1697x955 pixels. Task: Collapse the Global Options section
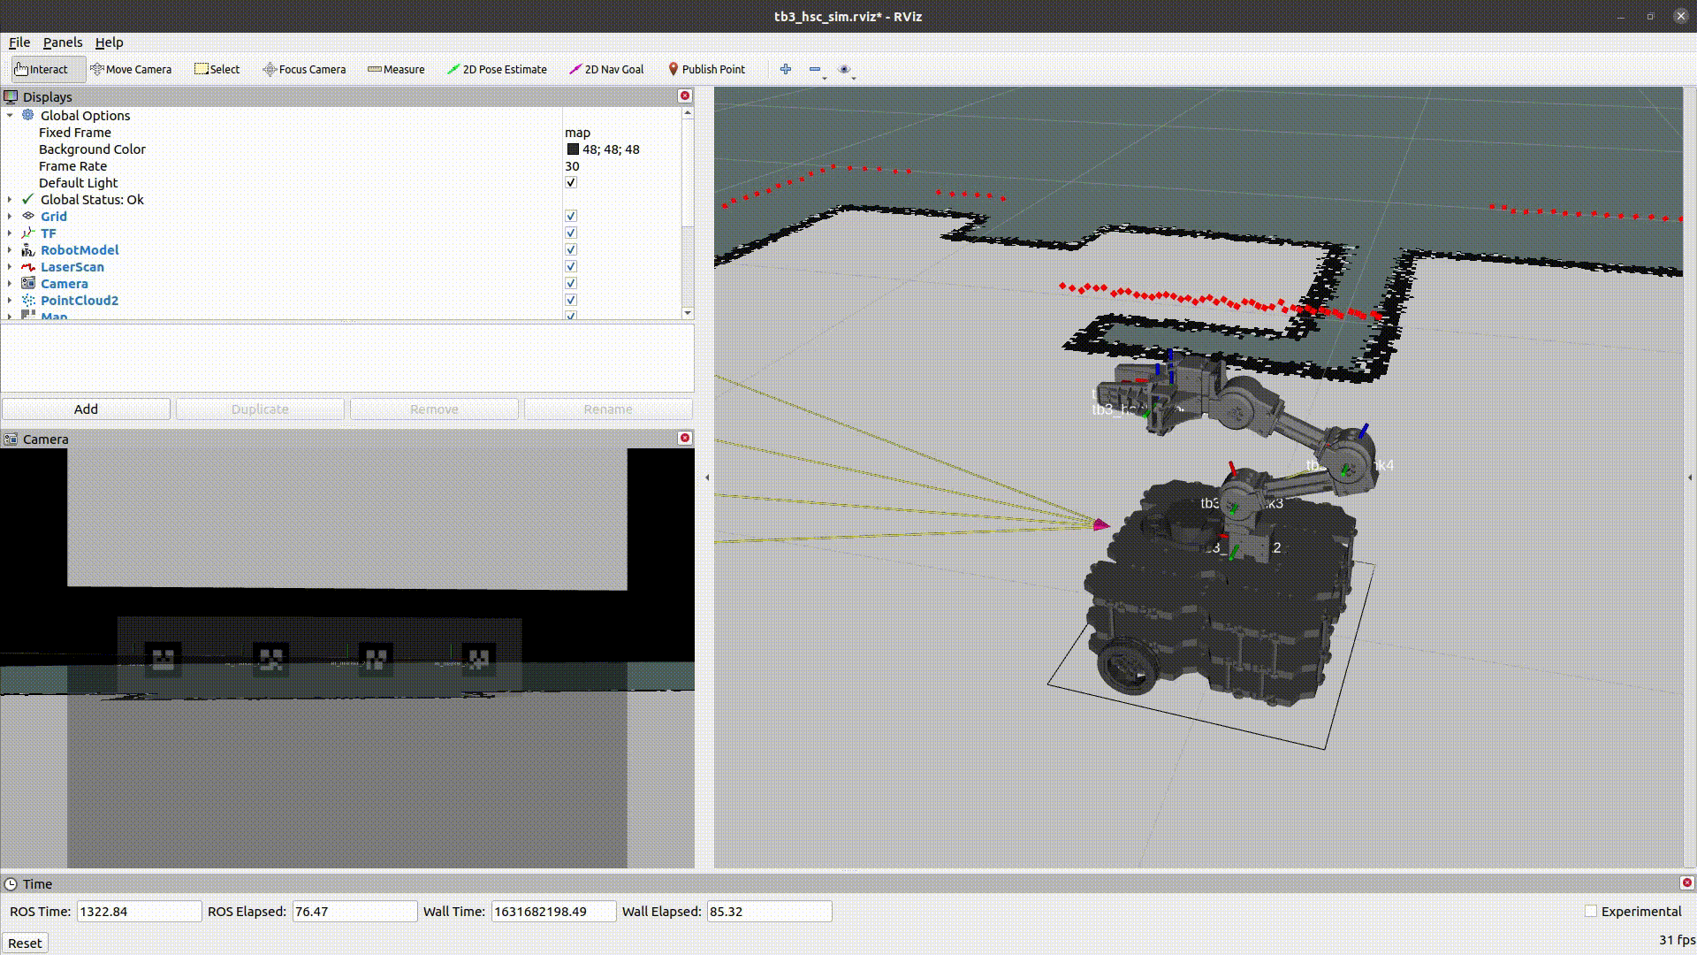coord(10,116)
